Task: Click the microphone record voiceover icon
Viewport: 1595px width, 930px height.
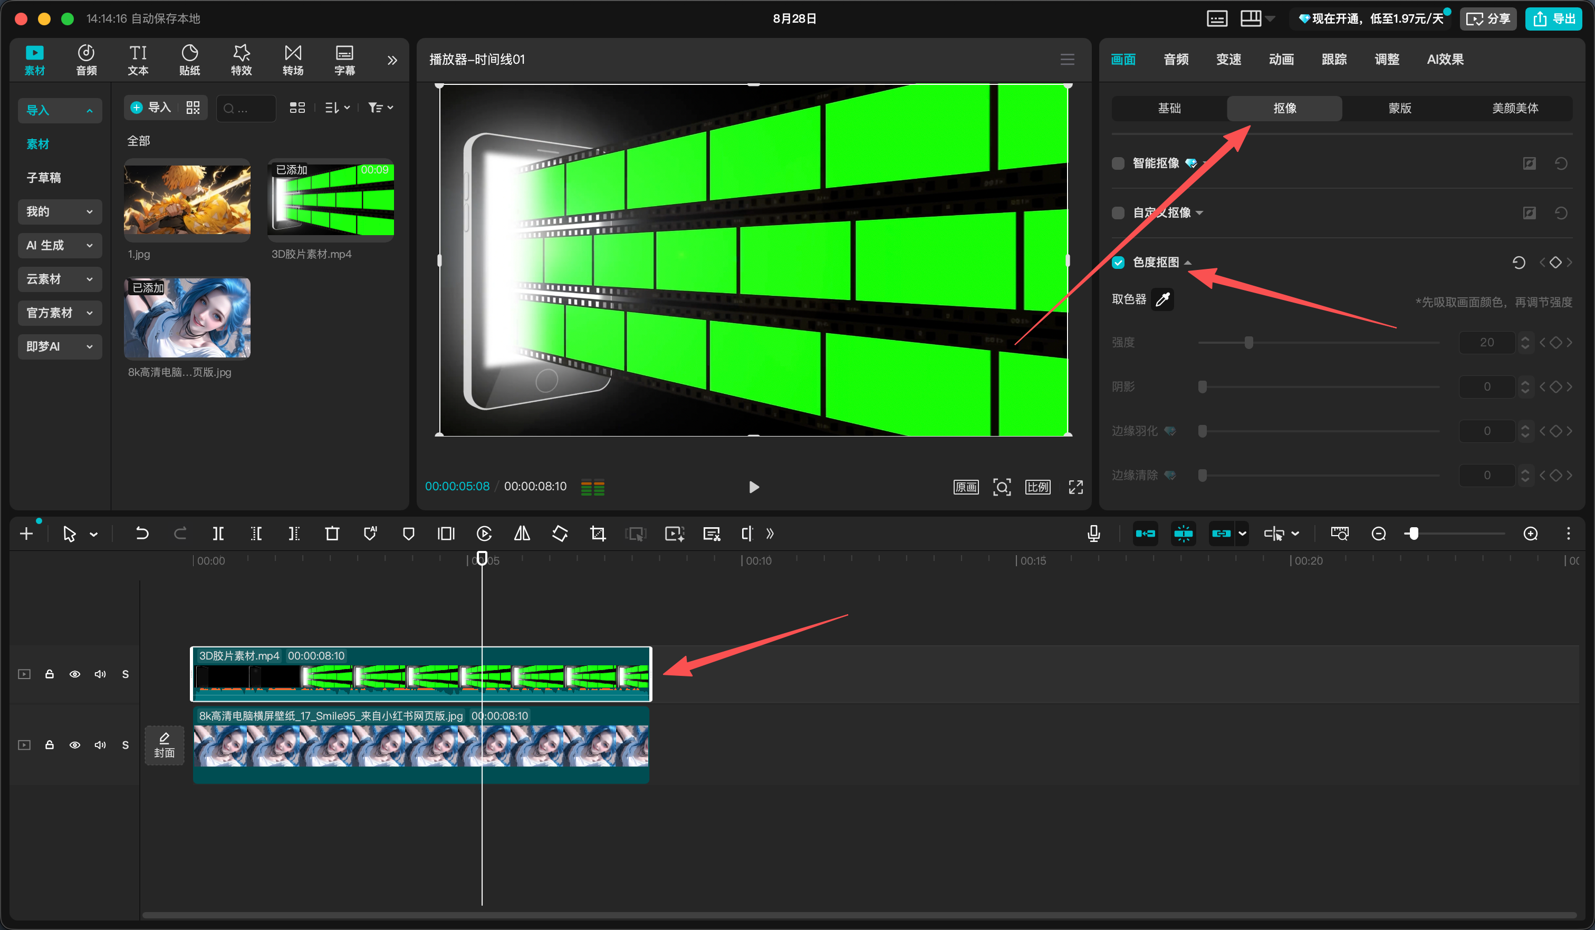Action: tap(1093, 534)
